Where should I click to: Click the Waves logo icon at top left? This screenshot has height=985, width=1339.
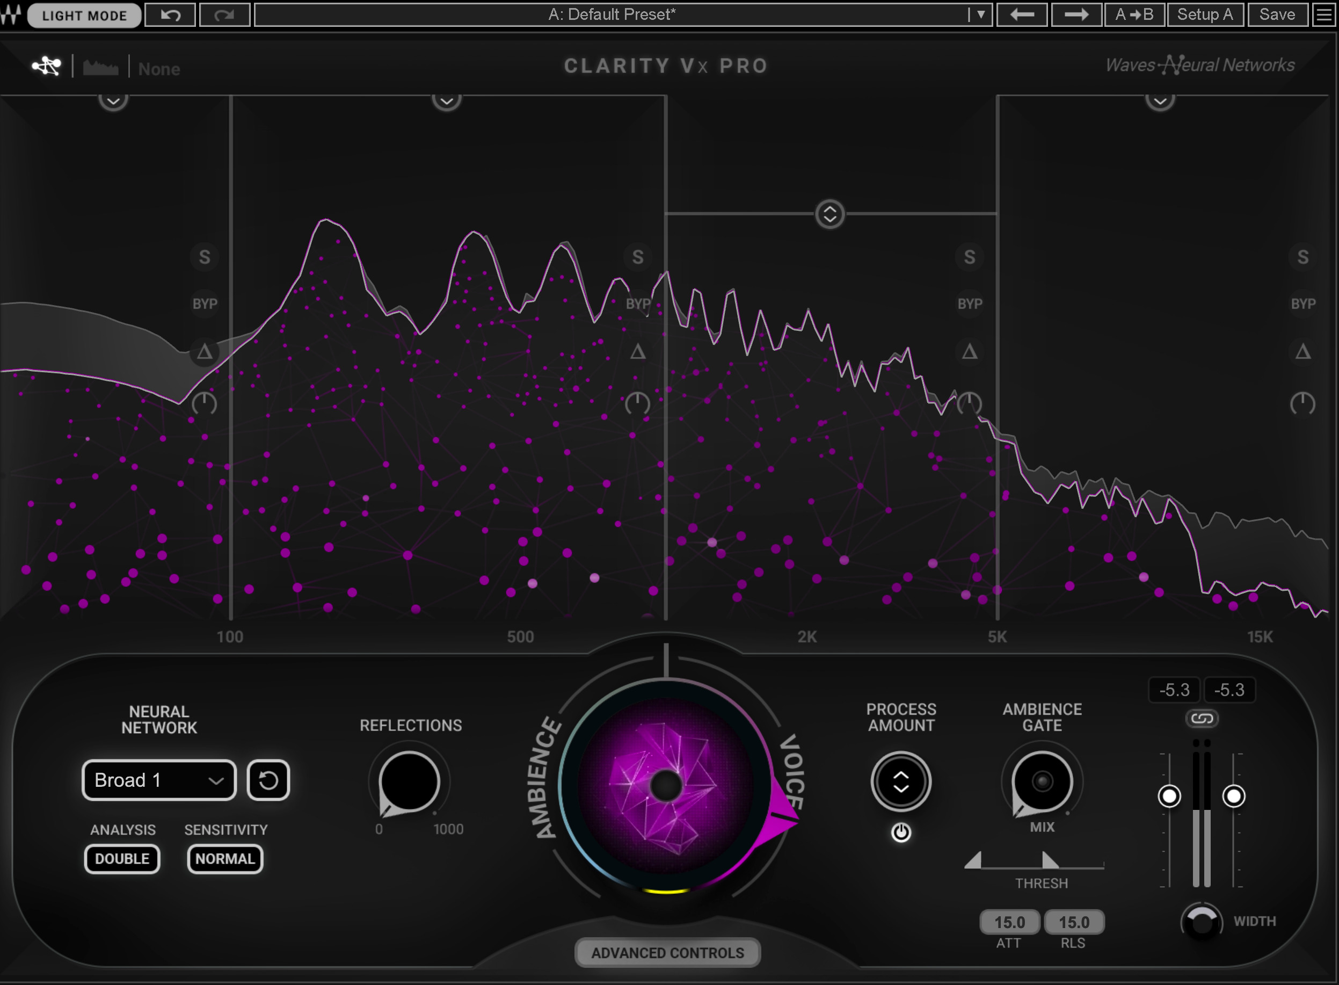11,15
